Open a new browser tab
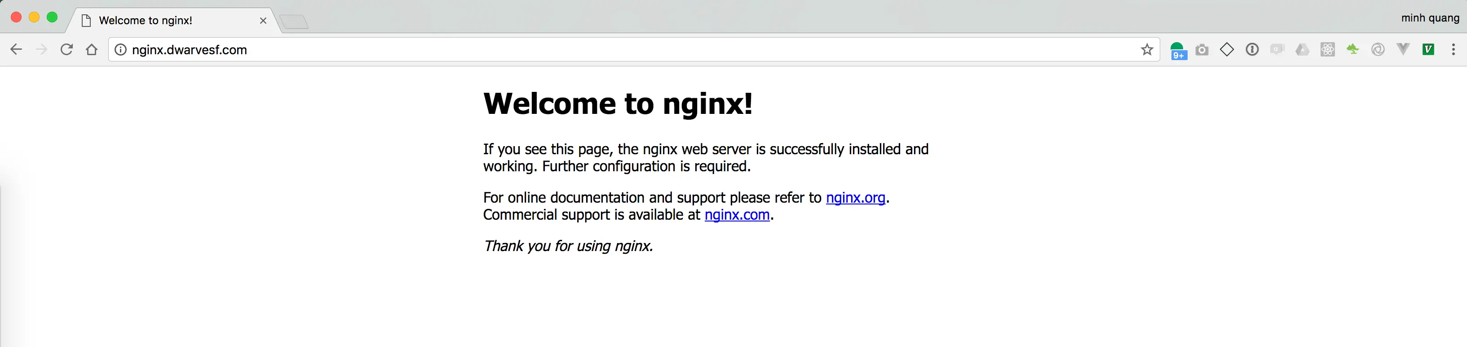 [294, 22]
